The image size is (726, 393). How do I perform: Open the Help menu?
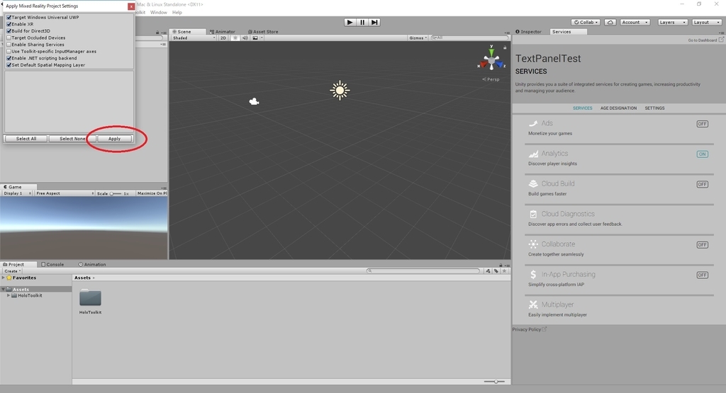177,13
